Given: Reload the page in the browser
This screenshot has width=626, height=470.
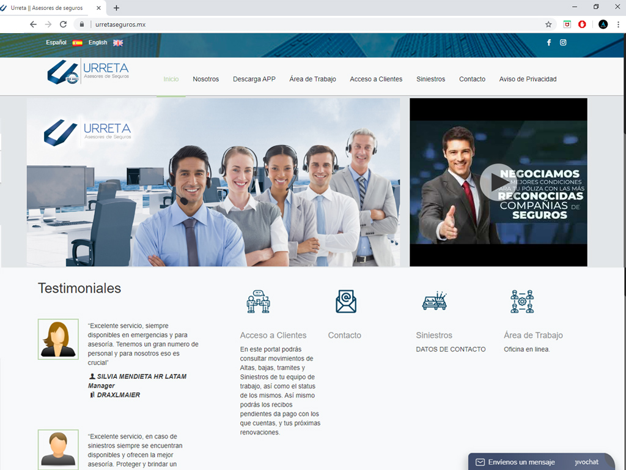Looking at the screenshot, I should point(63,24).
